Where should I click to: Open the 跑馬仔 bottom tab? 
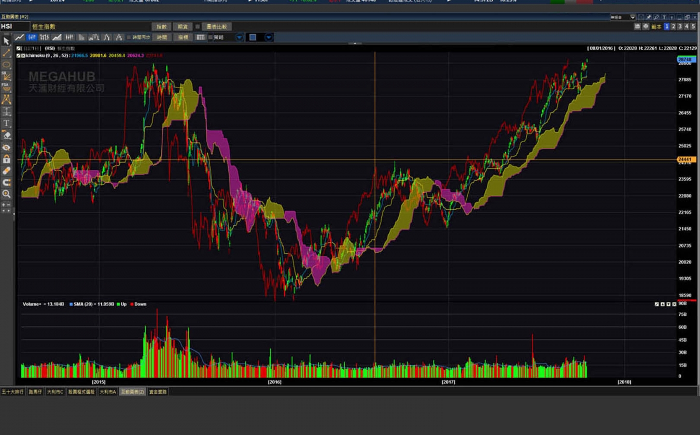coord(36,392)
